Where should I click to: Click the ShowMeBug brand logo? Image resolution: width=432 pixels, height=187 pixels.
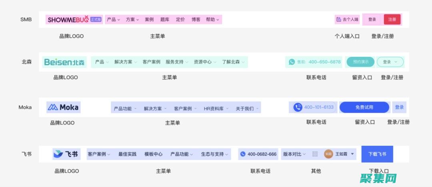(x=68, y=19)
